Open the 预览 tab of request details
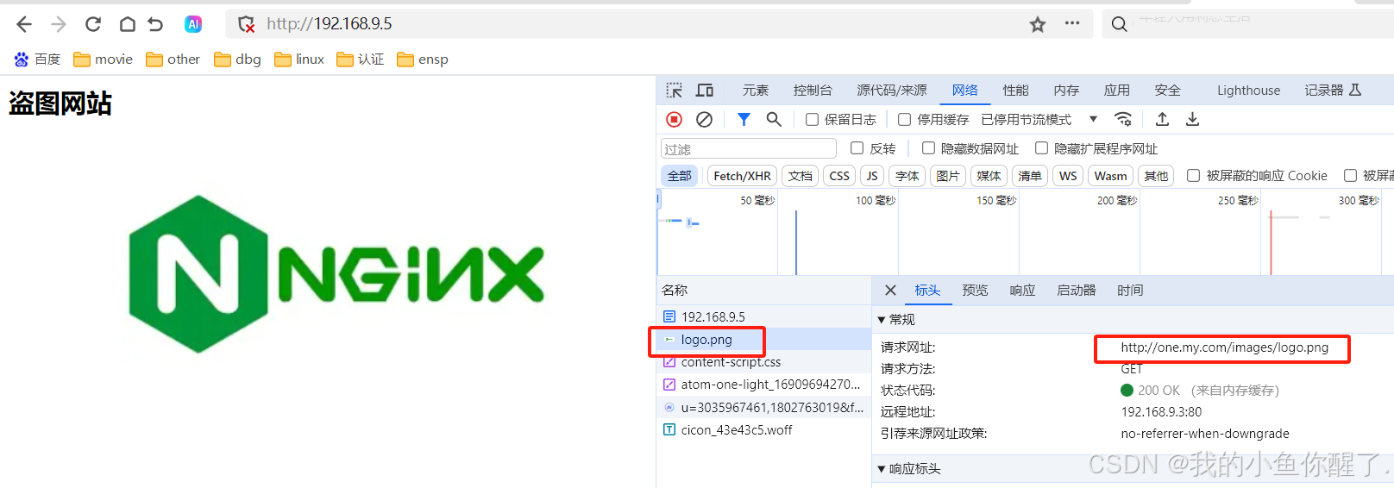The image size is (1394, 488). [975, 291]
